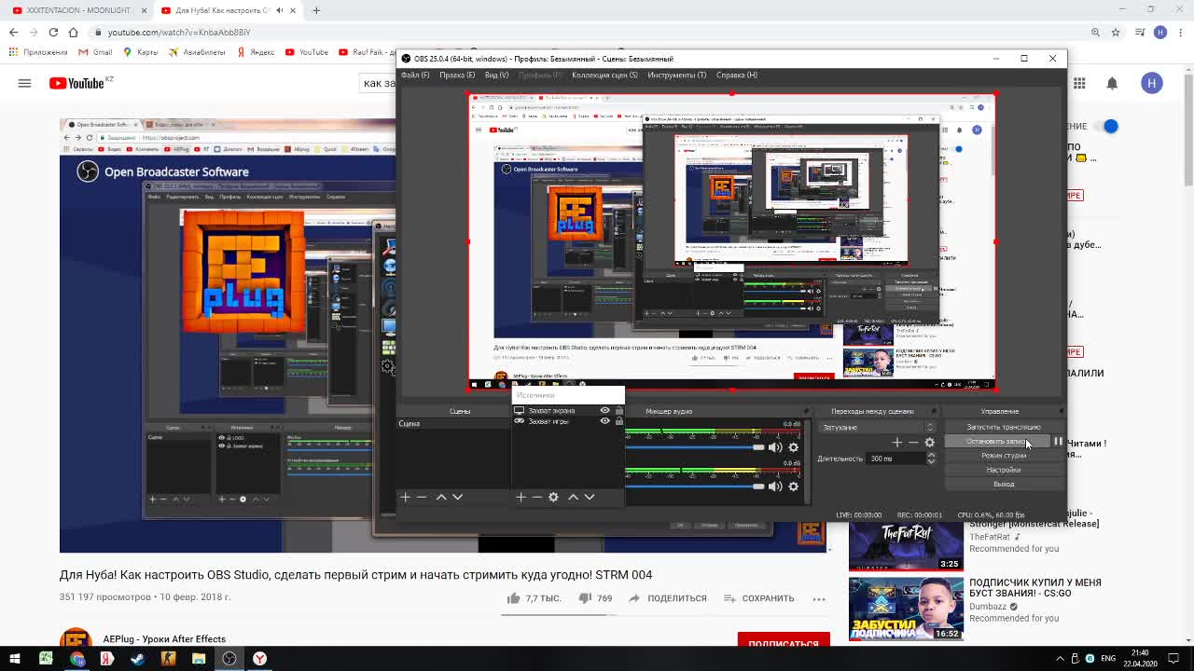Image resolution: width=1194 pixels, height=671 pixels.
Task: Undock the Микшер аудио panel
Action: [x=807, y=411]
